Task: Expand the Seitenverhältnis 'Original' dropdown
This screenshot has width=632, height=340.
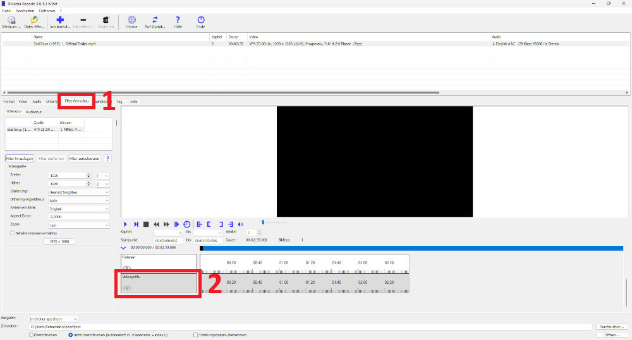Action: (x=78, y=208)
